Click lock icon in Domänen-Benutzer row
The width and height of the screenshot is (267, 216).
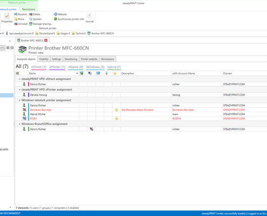(x=117, y=110)
